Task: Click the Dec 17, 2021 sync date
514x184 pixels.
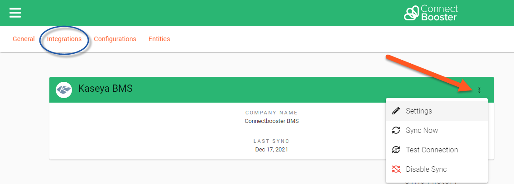Action: click(x=271, y=149)
